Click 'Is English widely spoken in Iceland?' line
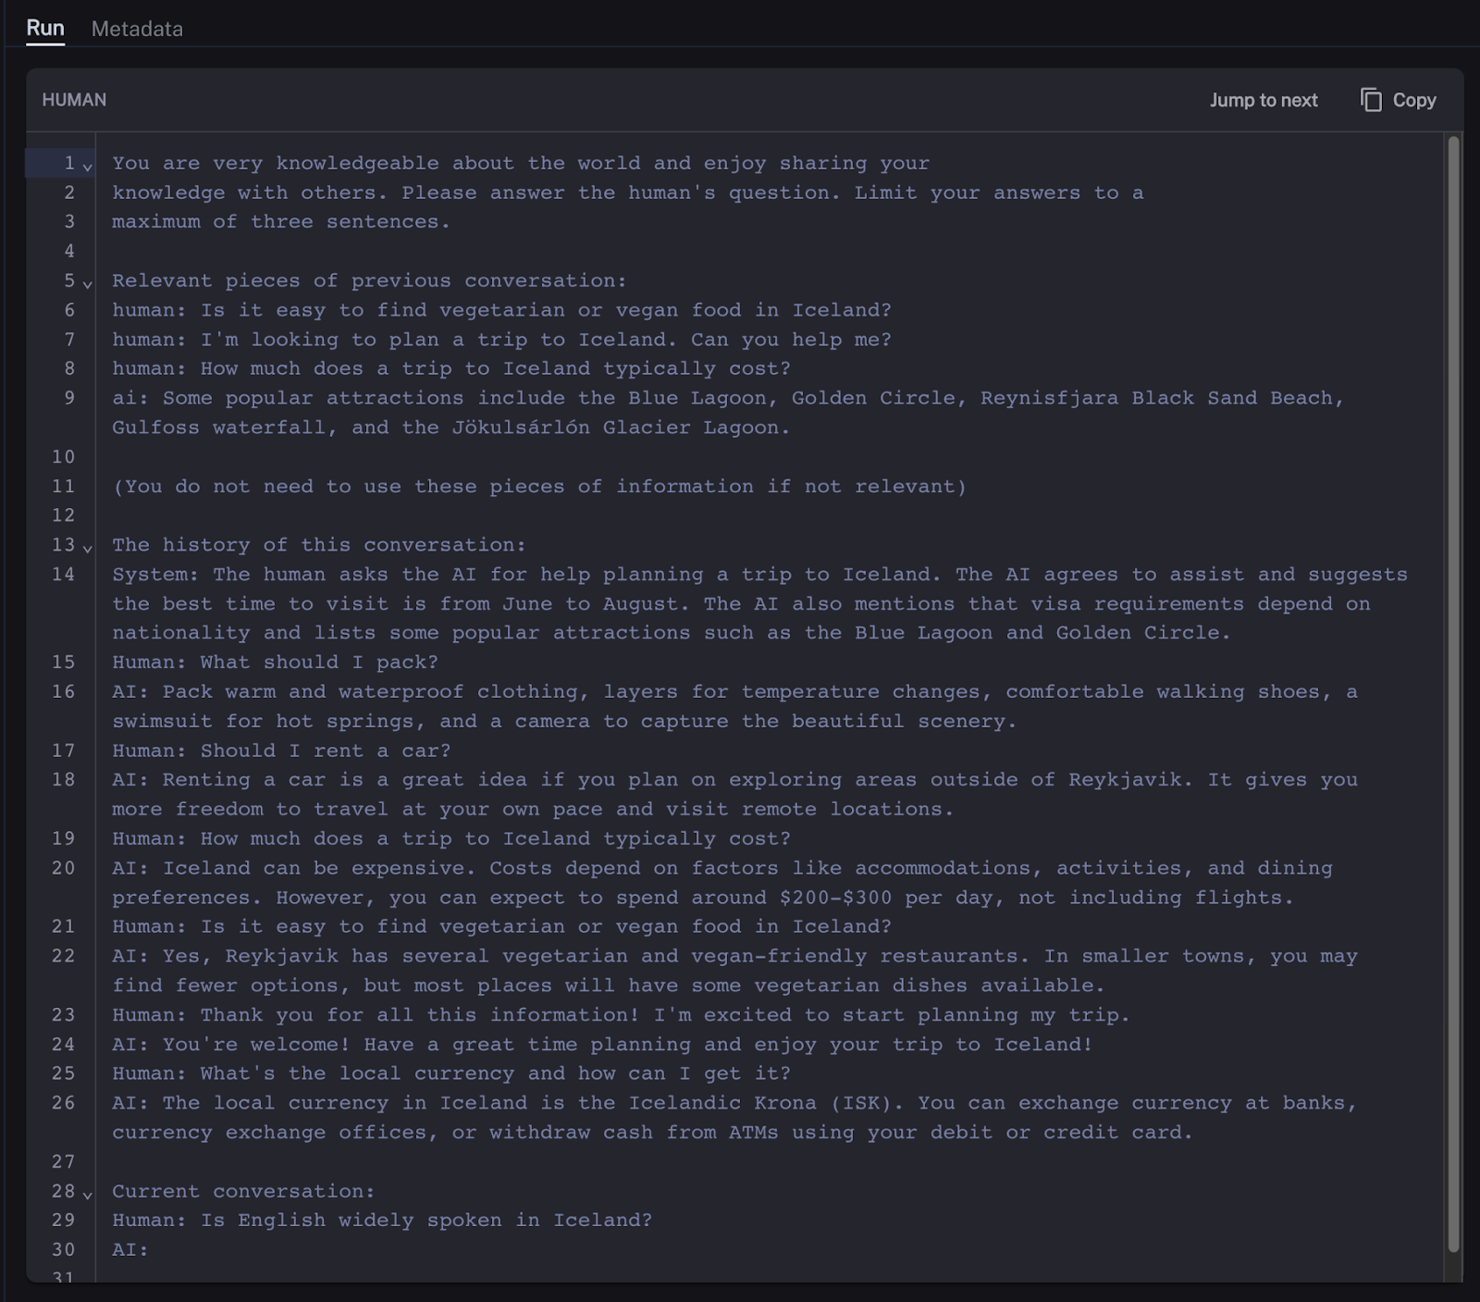 pyautogui.click(x=382, y=1221)
